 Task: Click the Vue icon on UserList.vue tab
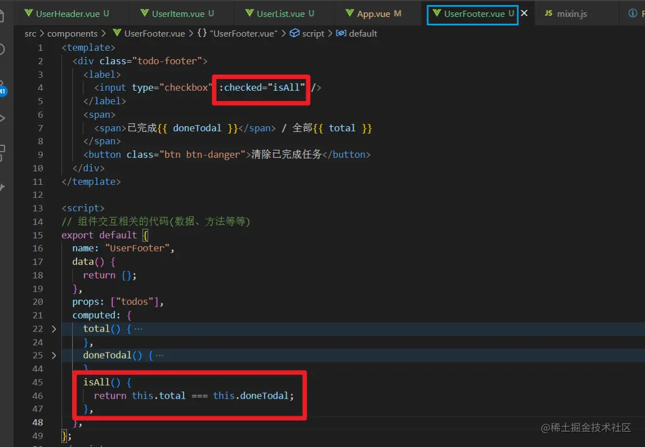250,13
